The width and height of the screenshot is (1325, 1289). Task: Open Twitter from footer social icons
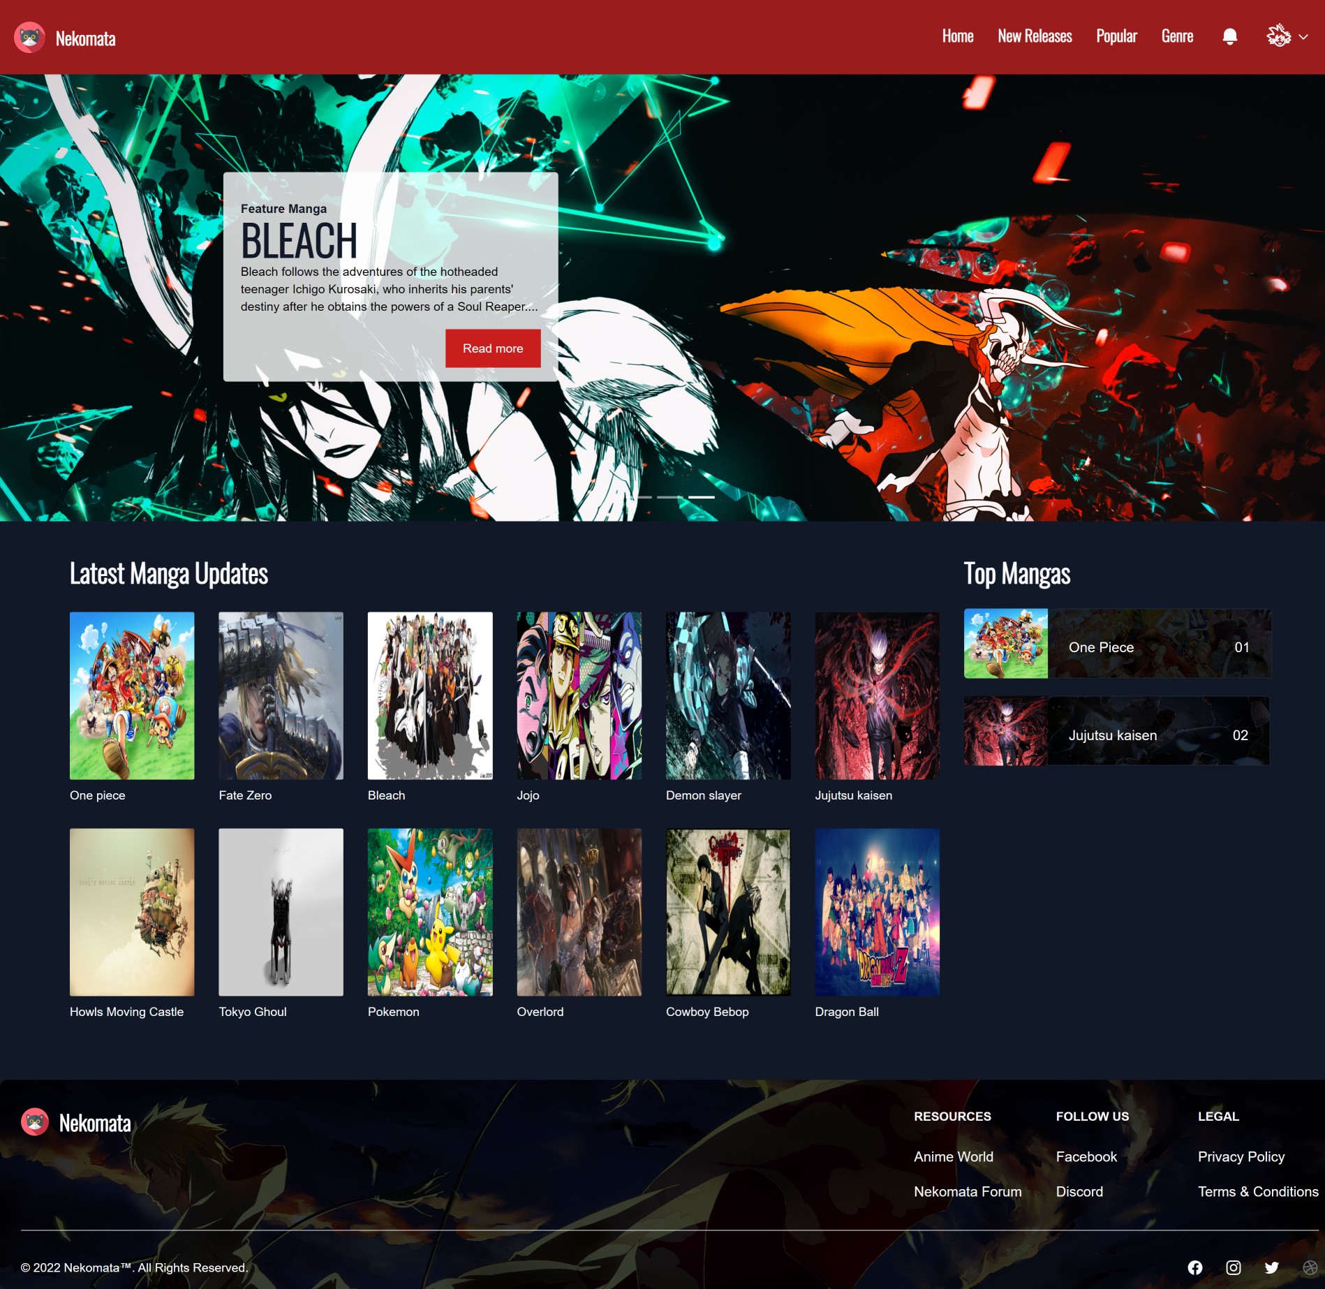click(1271, 1266)
